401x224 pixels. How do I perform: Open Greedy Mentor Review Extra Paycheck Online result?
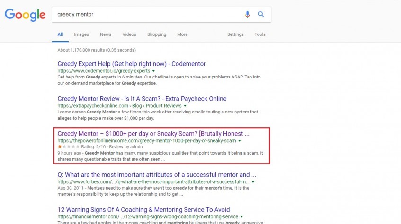[142, 99]
